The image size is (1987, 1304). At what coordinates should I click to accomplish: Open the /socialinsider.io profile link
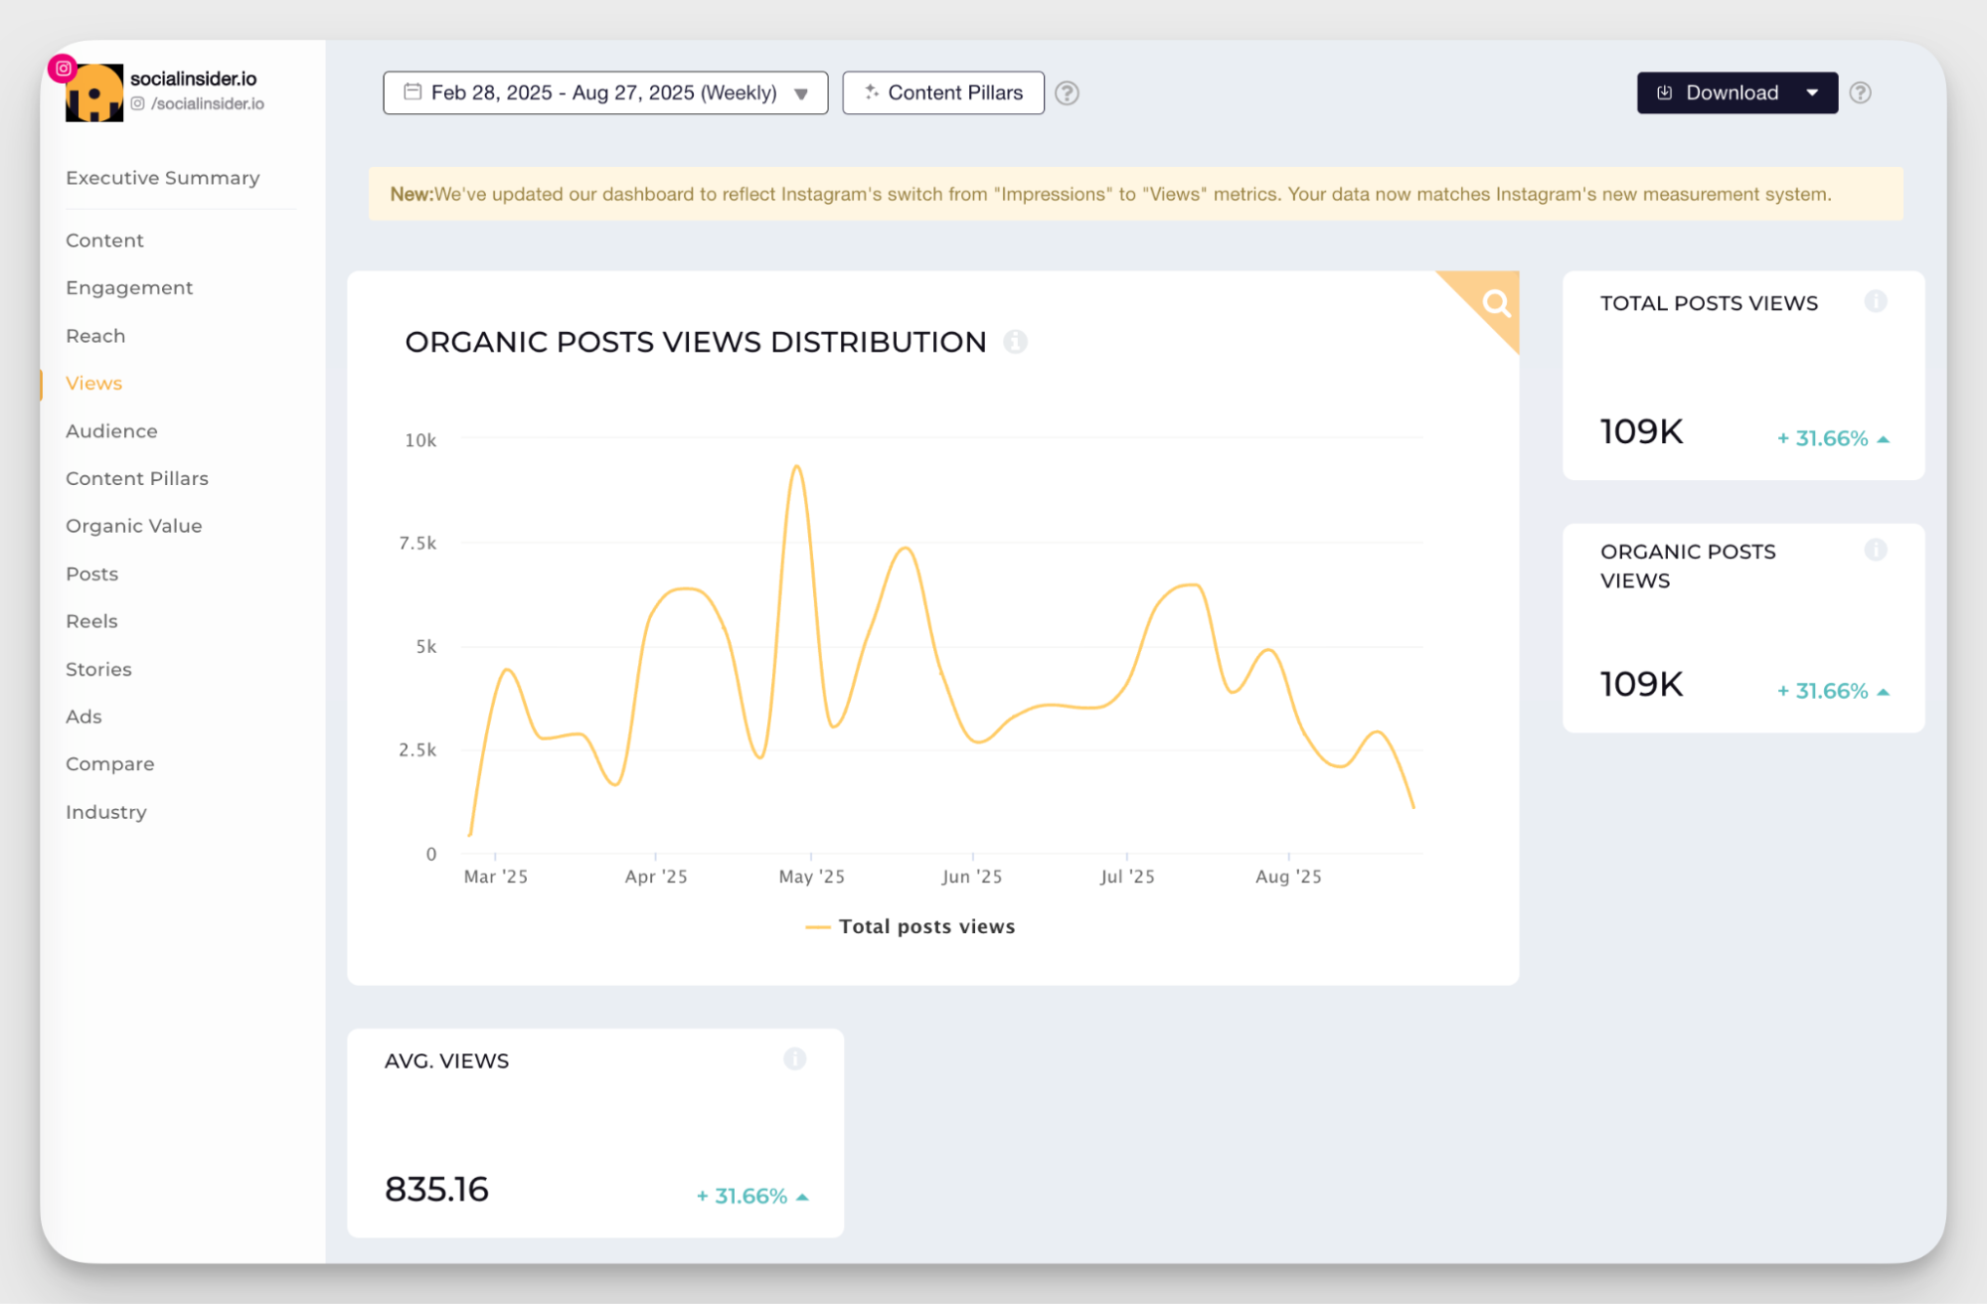click(x=207, y=104)
